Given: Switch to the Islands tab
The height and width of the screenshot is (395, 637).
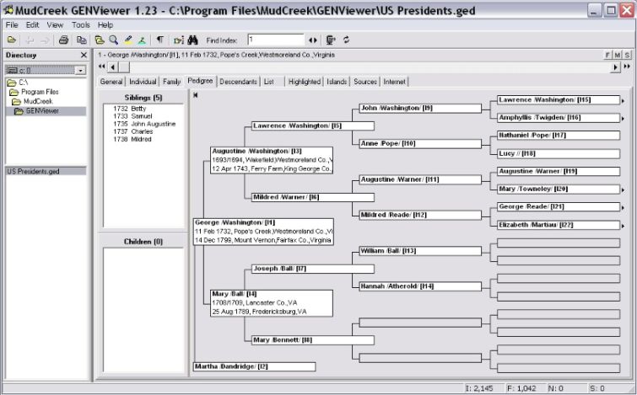Looking at the screenshot, I should (337, 82).
